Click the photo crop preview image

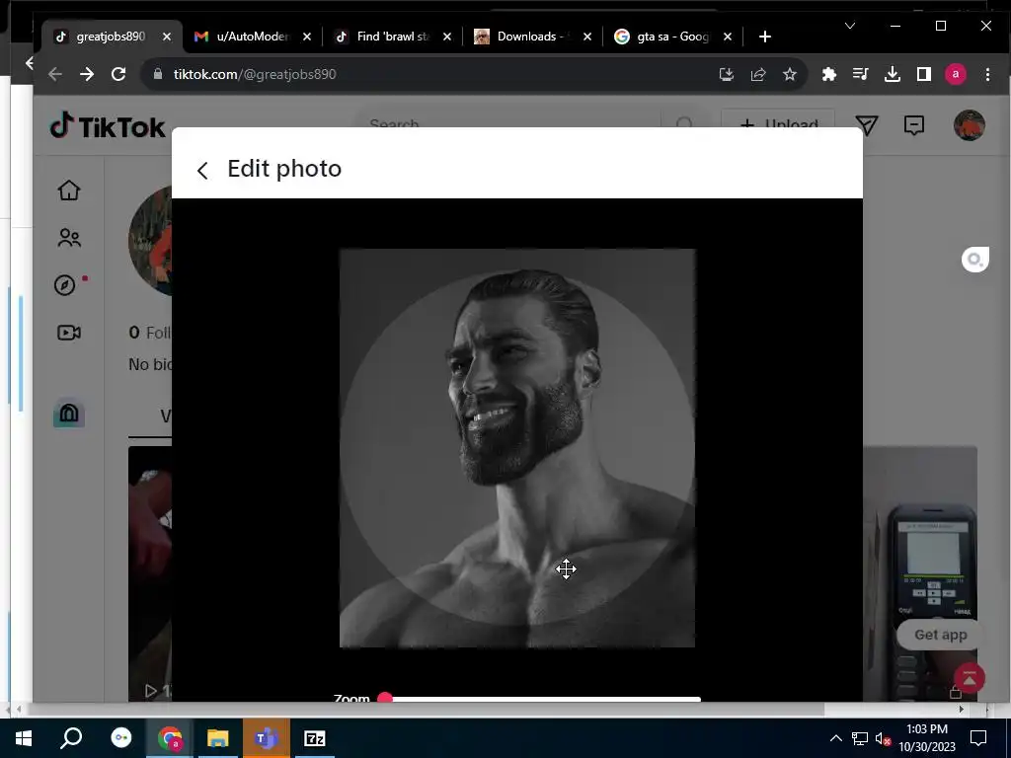tap(517, 448)
